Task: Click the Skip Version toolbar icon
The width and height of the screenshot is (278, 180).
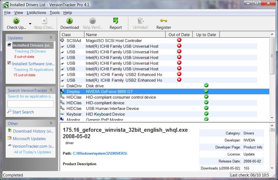Action: coord(93,21)
